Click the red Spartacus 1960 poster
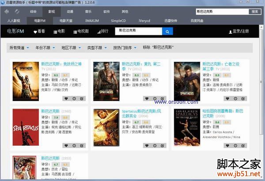265x181 pixels. click(26, 127)
